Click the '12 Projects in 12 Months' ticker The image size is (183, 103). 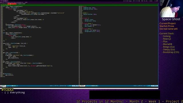pos(130,101)
